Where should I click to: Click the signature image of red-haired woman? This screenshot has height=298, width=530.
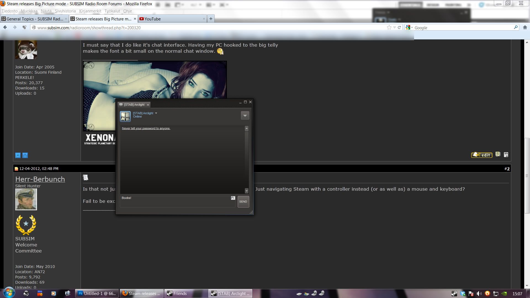pos(155,96)
